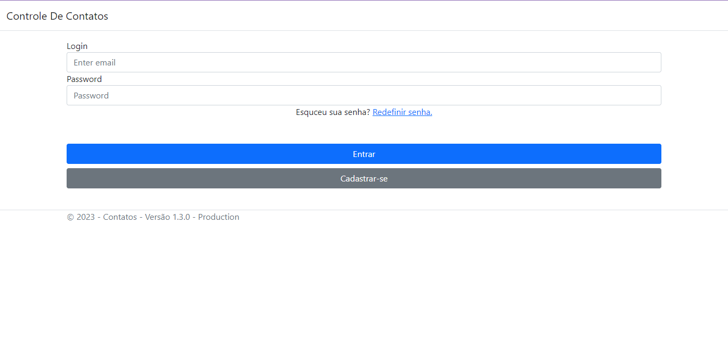This screenshot has height=347, width=728.
Task: Click the gray Cadastrar-se button
Action: (x=363, y=178)
